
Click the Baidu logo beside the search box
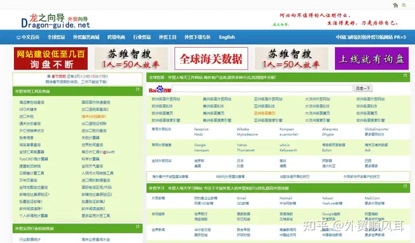[x=160, y=89]
